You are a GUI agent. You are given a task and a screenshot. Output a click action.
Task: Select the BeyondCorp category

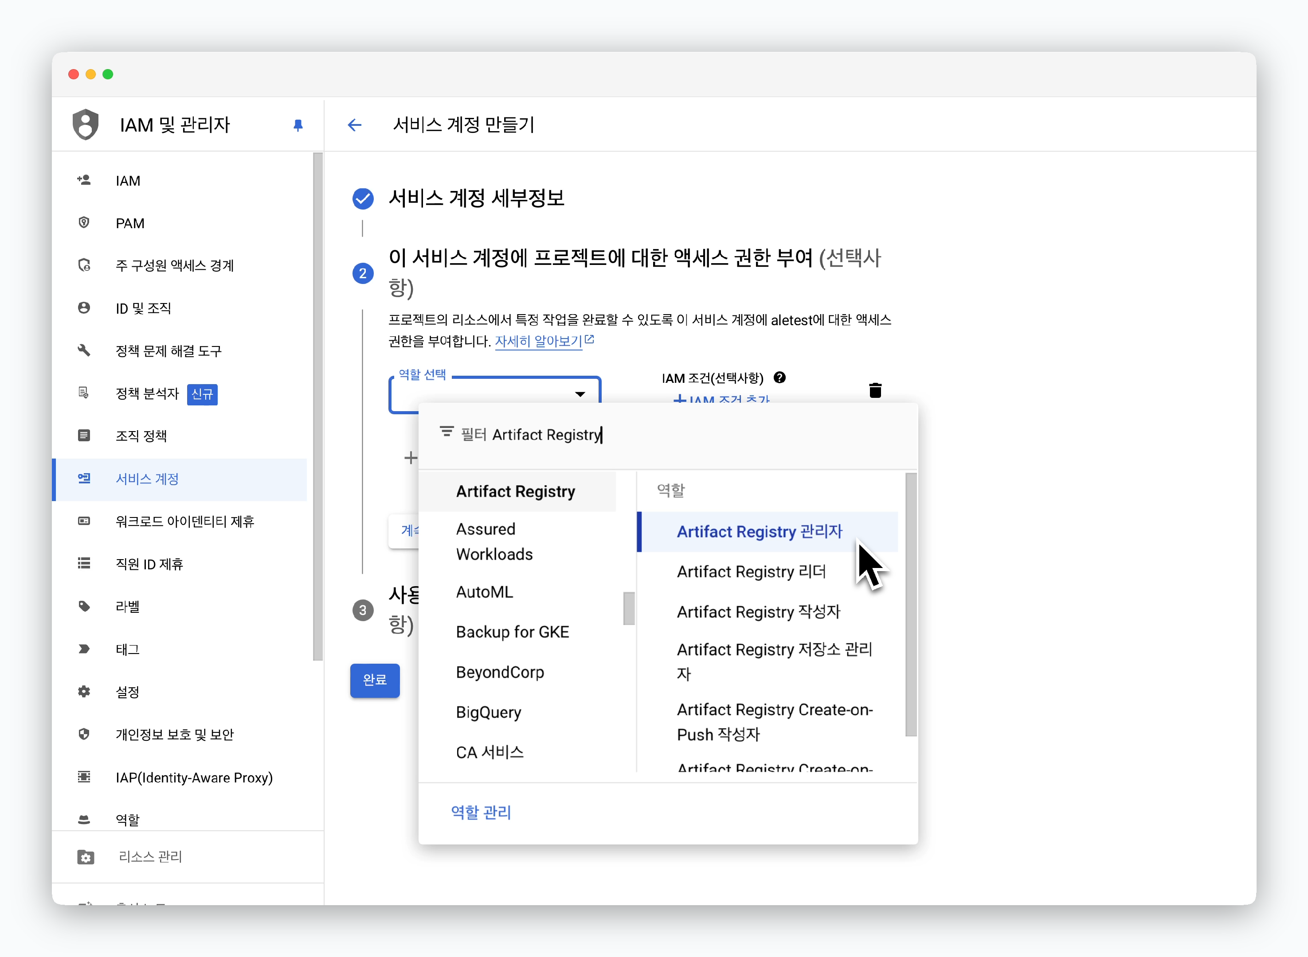click(x=517, y=672)
